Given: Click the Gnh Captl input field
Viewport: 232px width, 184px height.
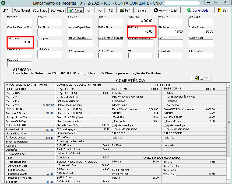Looking at the screenshot, I should click(201, 22).
